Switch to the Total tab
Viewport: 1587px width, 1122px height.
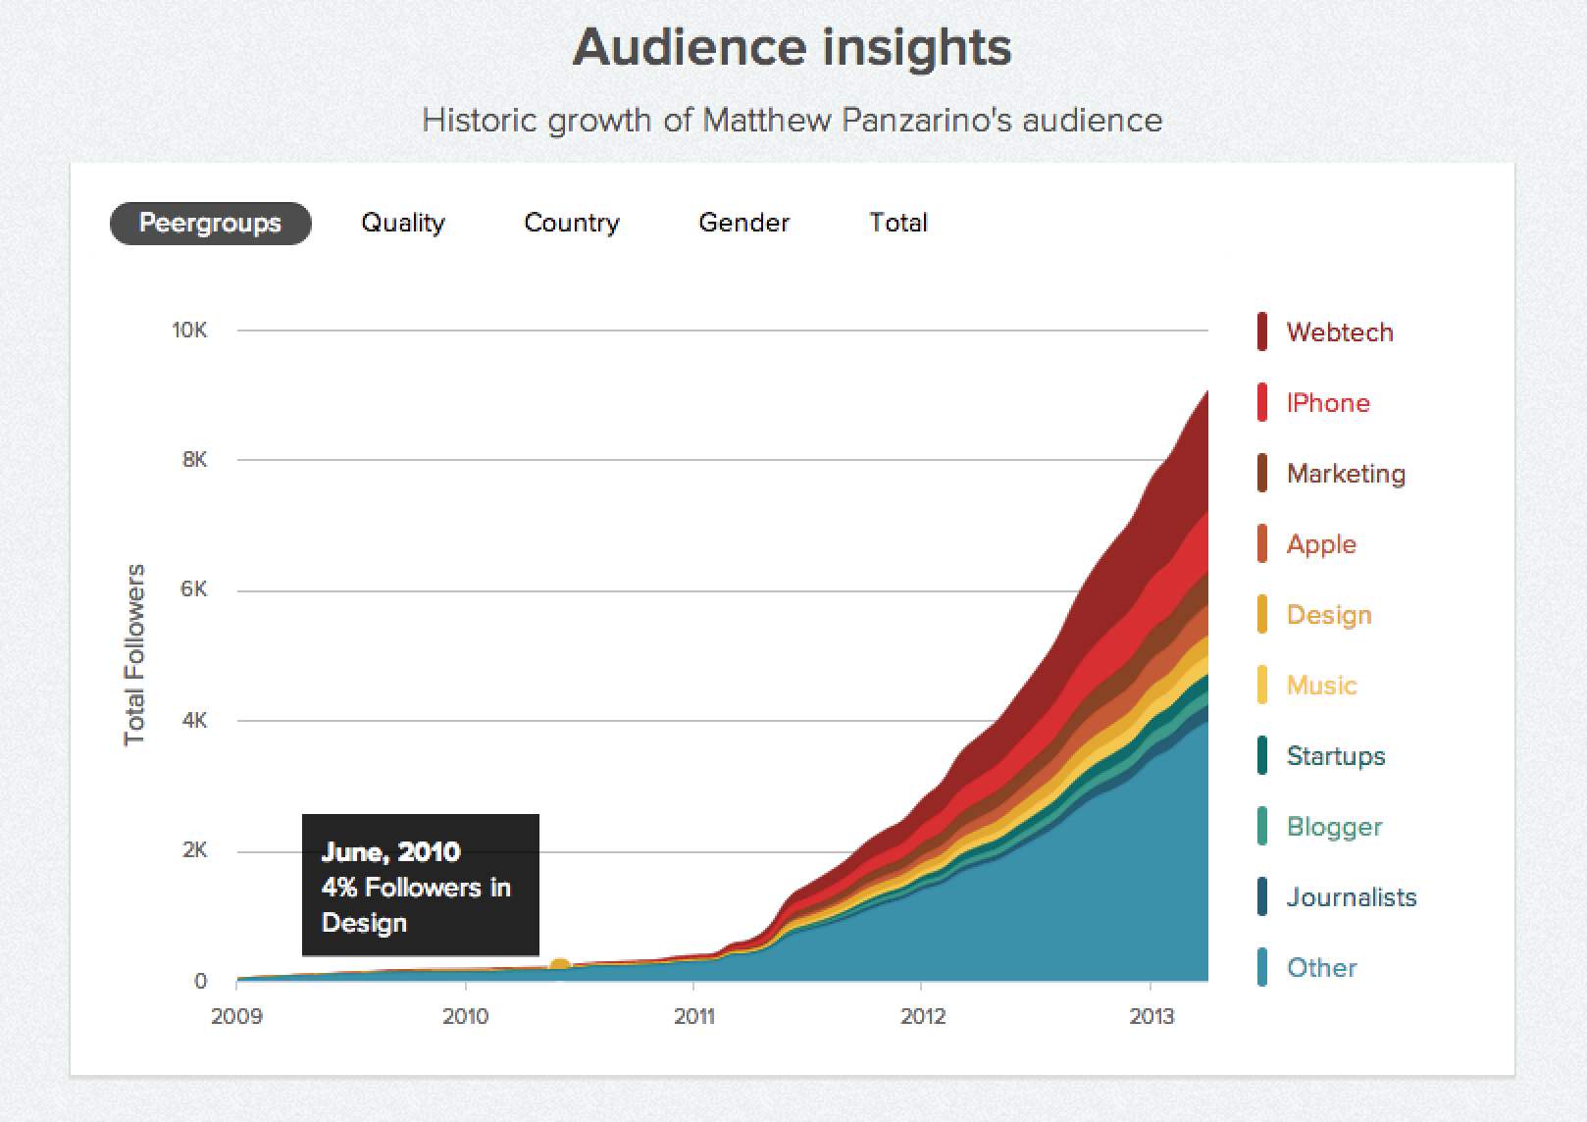point(898,223)
